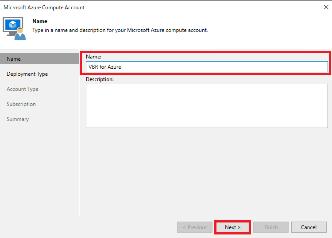This screenshot has width=332, height=238.
Task: Select the Name step in the sidebar
Action: click(39, 59)
